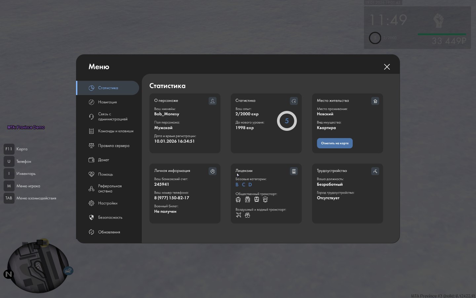Image resolution: width=476 pixels, height=298 pixels.
Task: Click the third public transport icon in Лицензии
Action: (257, 200)
